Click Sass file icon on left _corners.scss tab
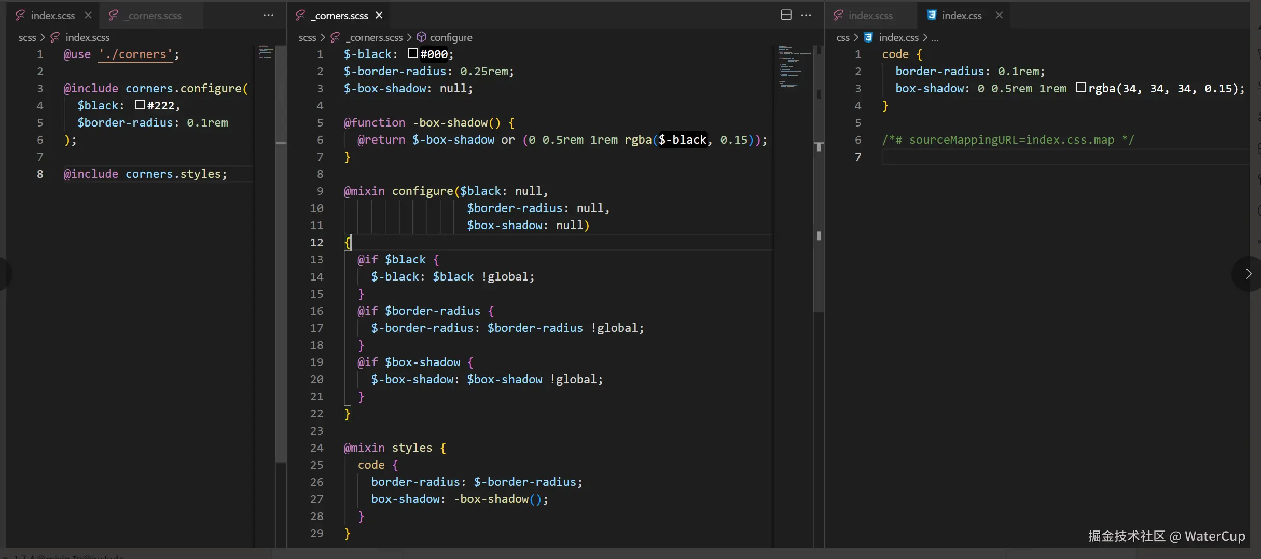 click(x=113, y=15)
